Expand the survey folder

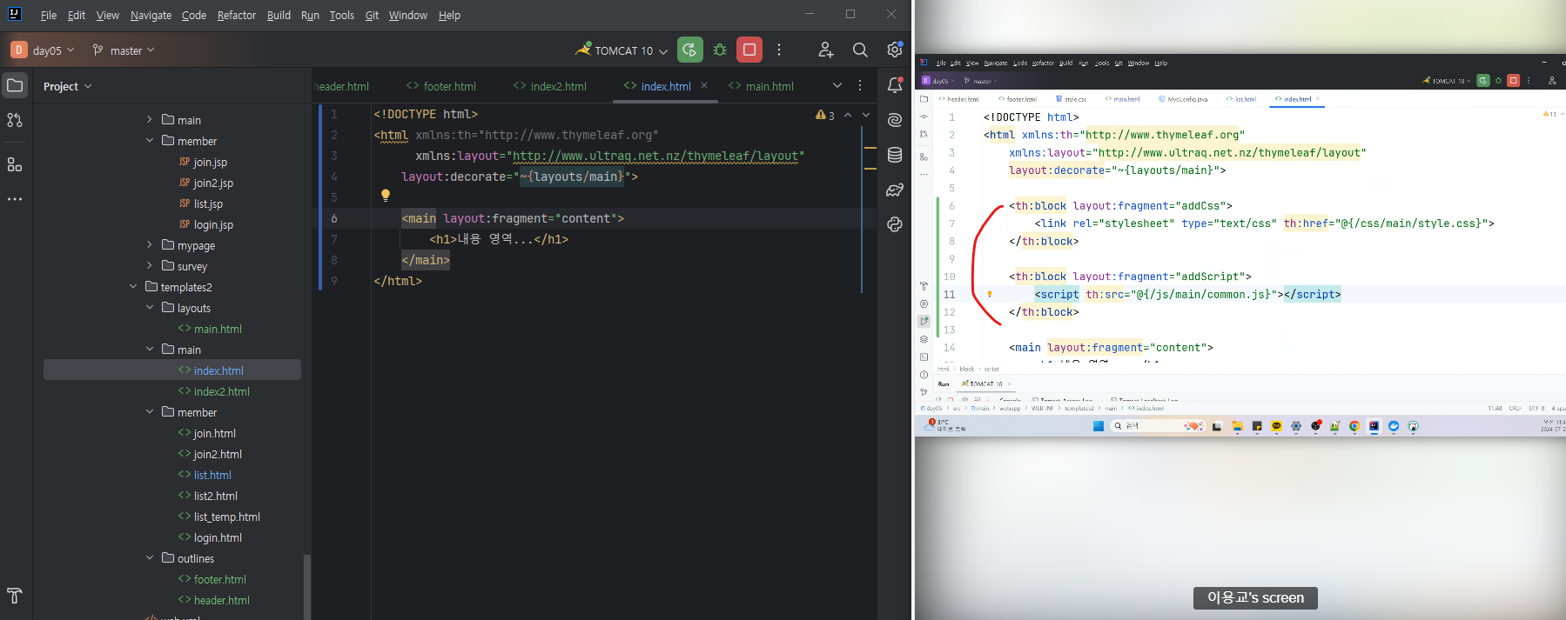tap(150, 266)
